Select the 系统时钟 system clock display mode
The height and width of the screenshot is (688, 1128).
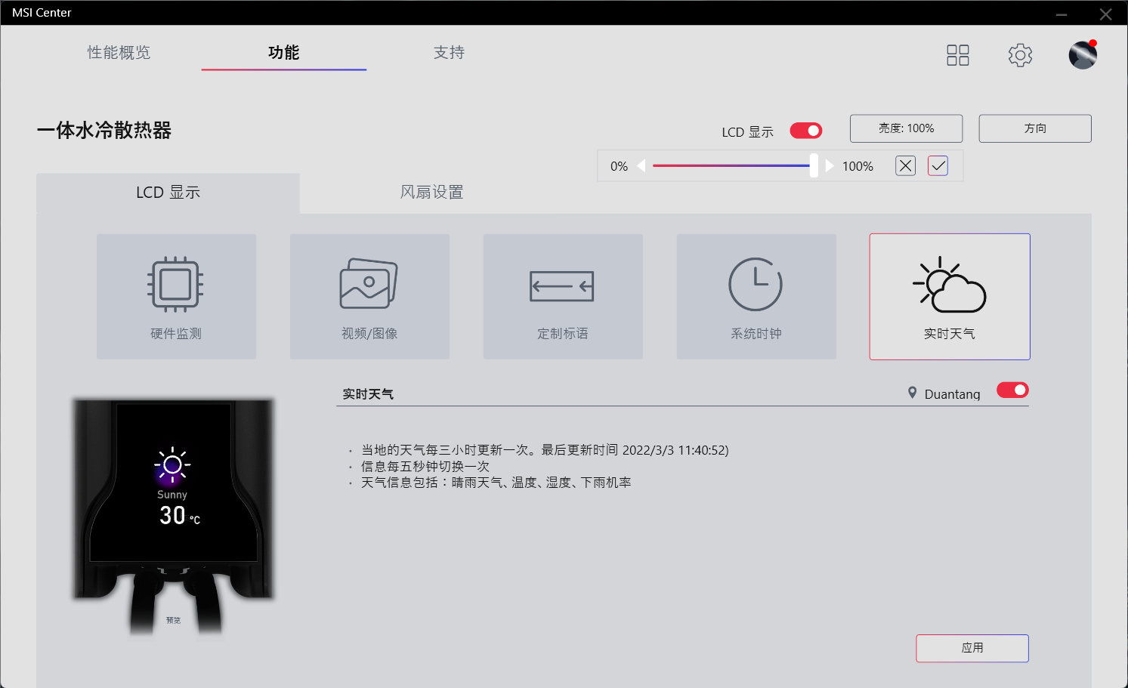(756, 296)
